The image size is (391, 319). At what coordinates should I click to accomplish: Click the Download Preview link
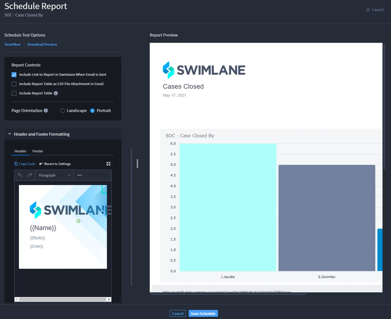pyautogui.click(x=42, y=44)
